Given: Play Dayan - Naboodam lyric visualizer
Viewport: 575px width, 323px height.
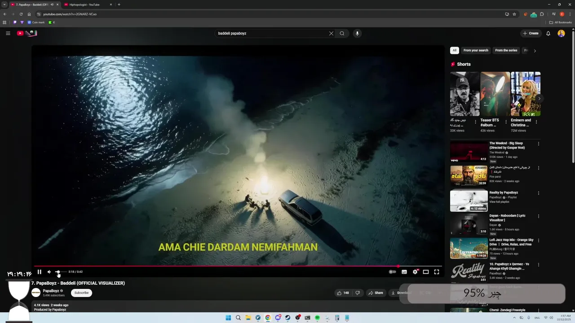Looking at the screenshot, I should tap(469, 224).
